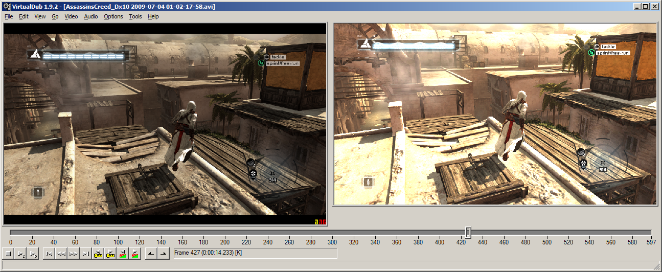
Task: Click the Stop playback button
Action: tap(8, 254)
